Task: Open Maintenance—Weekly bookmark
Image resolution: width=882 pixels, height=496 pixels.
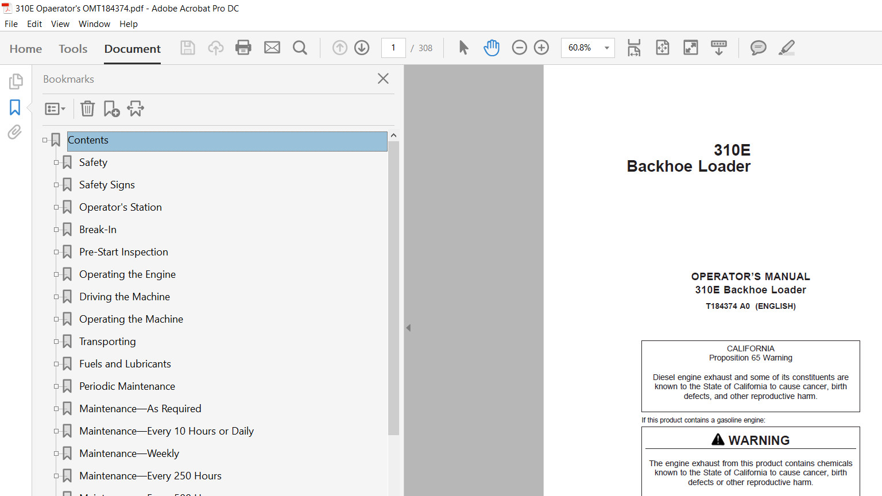Action: (x=129, y=454)
